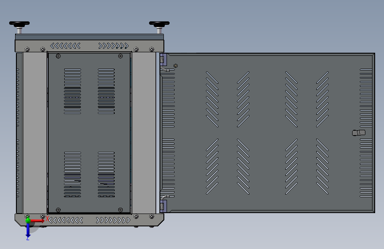Select the bottom-left screw of the inner vented panel
Viewport: 384px width, 249px height.
(x=58, y=210)
